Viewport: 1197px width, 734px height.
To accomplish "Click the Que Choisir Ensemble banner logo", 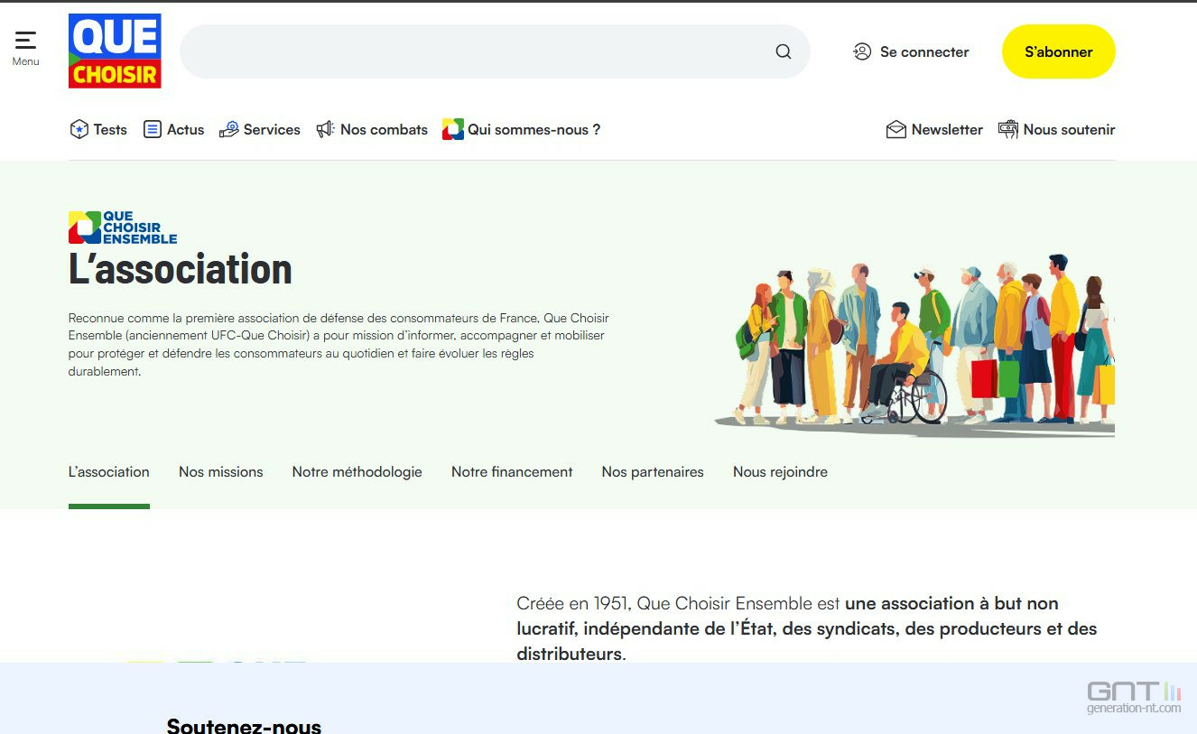I will coord(123,228).
